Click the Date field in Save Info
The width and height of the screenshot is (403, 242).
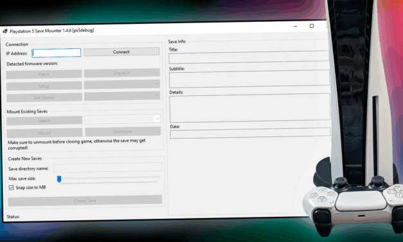coord(250,133)
